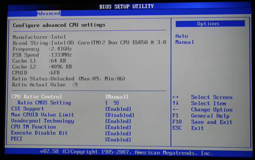This screenshot has height=160, width=255.
Task: Click the Options panel header
Action: click(x=210, y=24)
